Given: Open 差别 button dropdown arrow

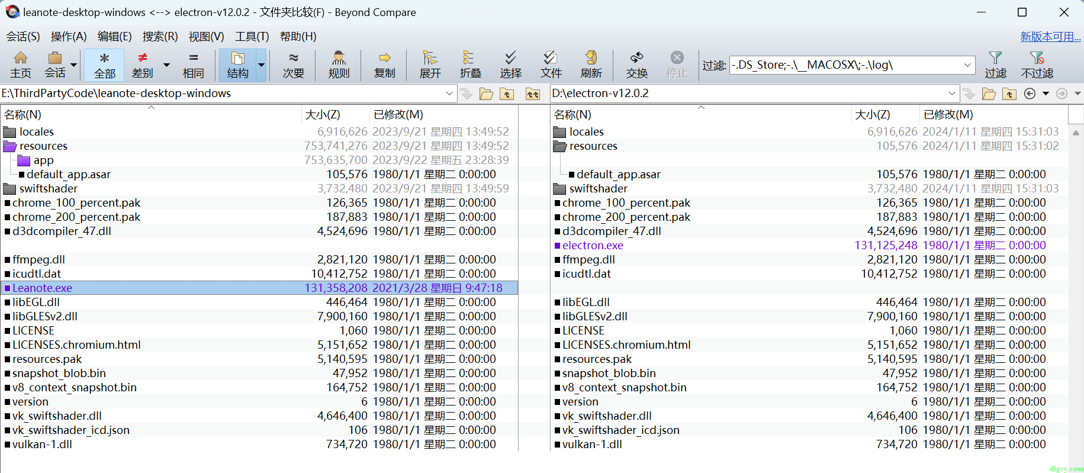Looking at the screenshot, I should 166,65.
